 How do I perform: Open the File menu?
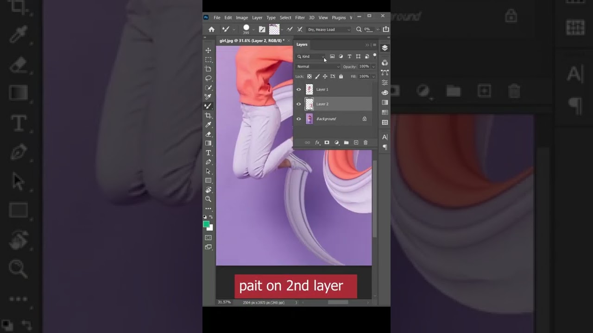coord(217,18)
